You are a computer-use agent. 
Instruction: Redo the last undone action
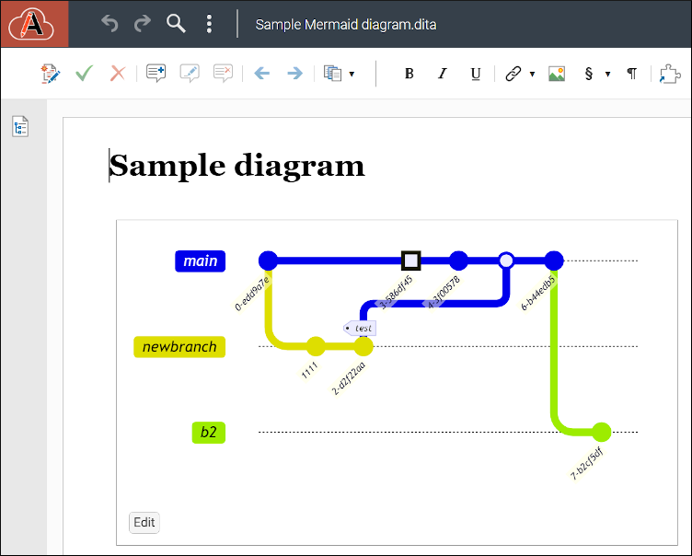coord(143,24)
